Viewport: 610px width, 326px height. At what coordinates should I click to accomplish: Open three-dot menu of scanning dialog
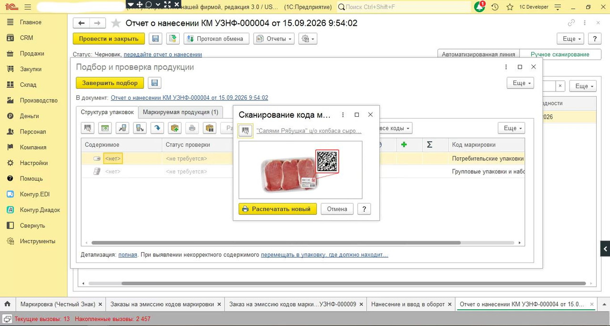343,115
